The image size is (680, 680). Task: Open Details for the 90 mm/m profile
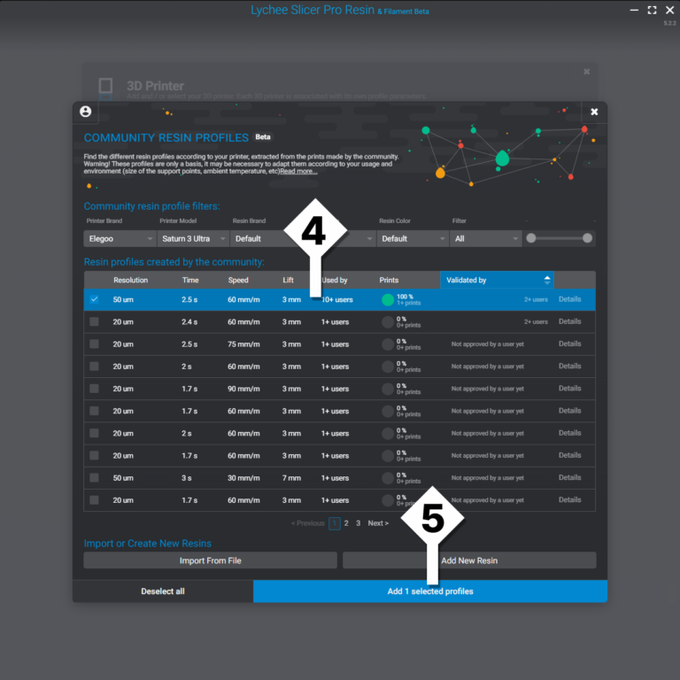click(x=569, y=389)
